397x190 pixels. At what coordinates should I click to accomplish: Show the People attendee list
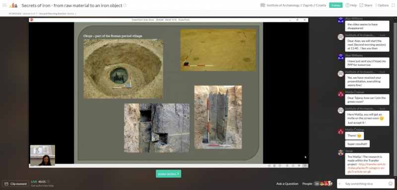(x=307, y=184)
